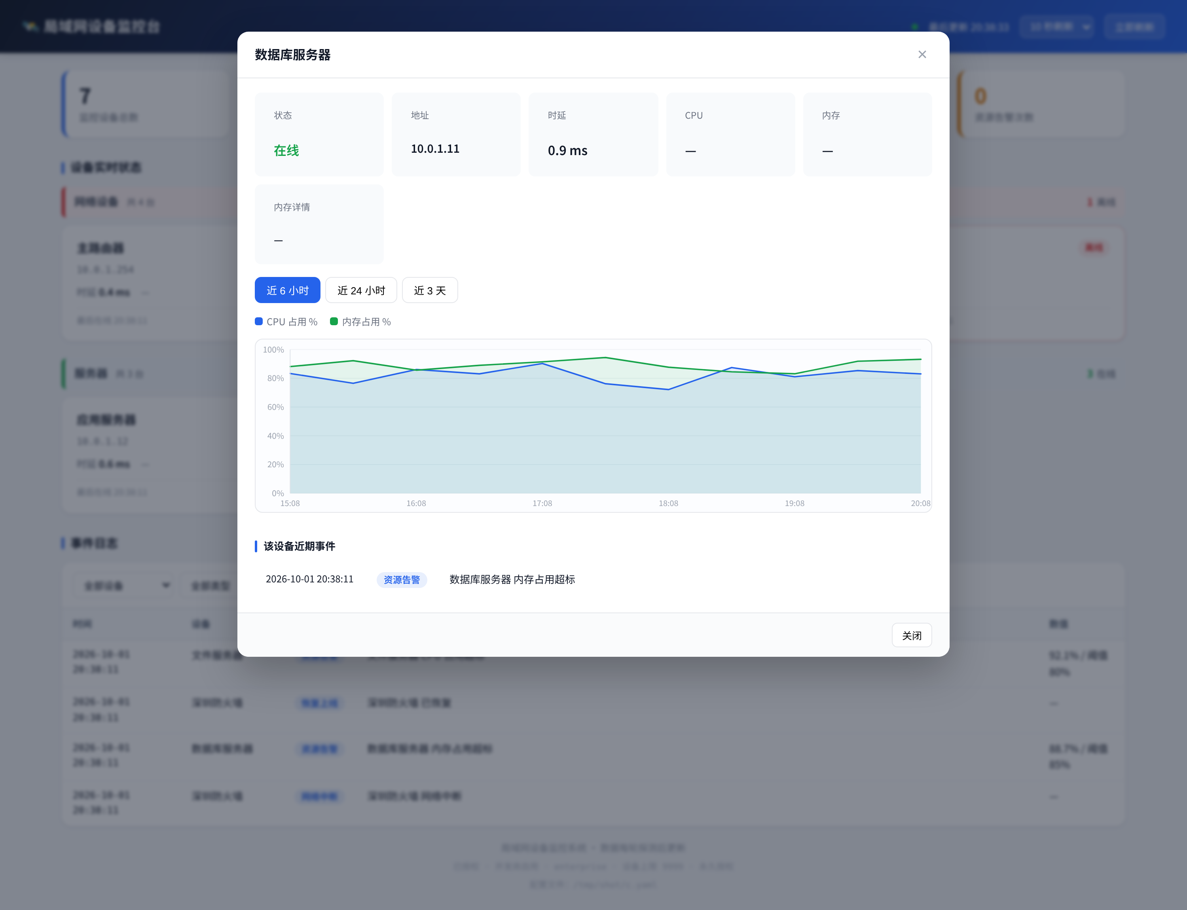Select the 时延 0.9 ms metric card

point(593,134)
